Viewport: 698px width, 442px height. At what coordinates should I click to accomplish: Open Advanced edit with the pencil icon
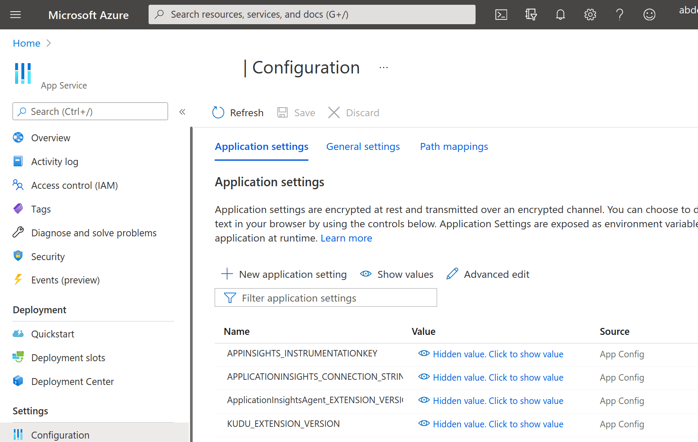click(x=487, y=274)
